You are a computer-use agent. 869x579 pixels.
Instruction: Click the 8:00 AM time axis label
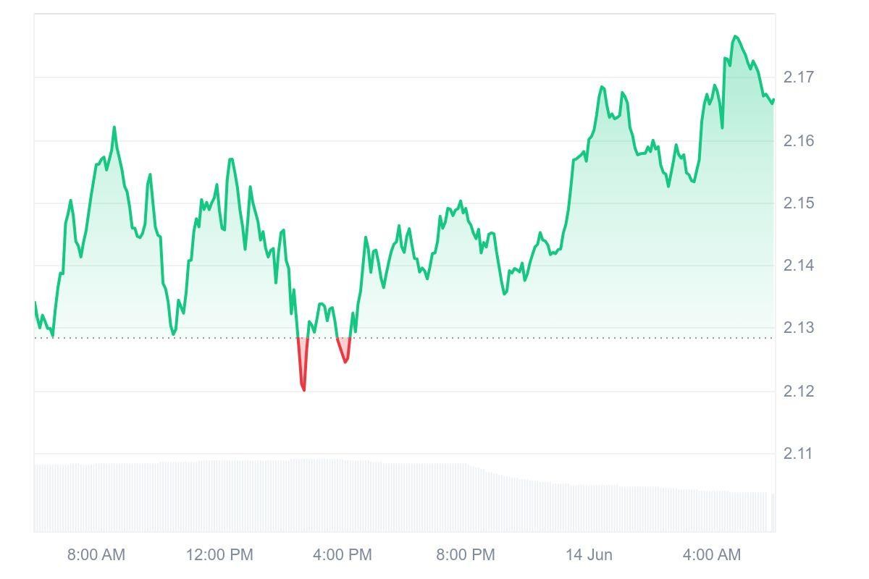pos(96,555)
